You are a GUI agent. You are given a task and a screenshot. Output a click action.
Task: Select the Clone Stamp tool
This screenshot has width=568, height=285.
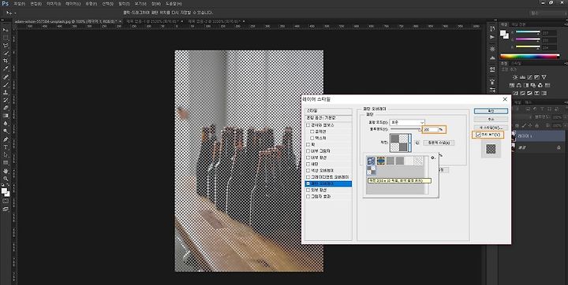click(6, 92)
